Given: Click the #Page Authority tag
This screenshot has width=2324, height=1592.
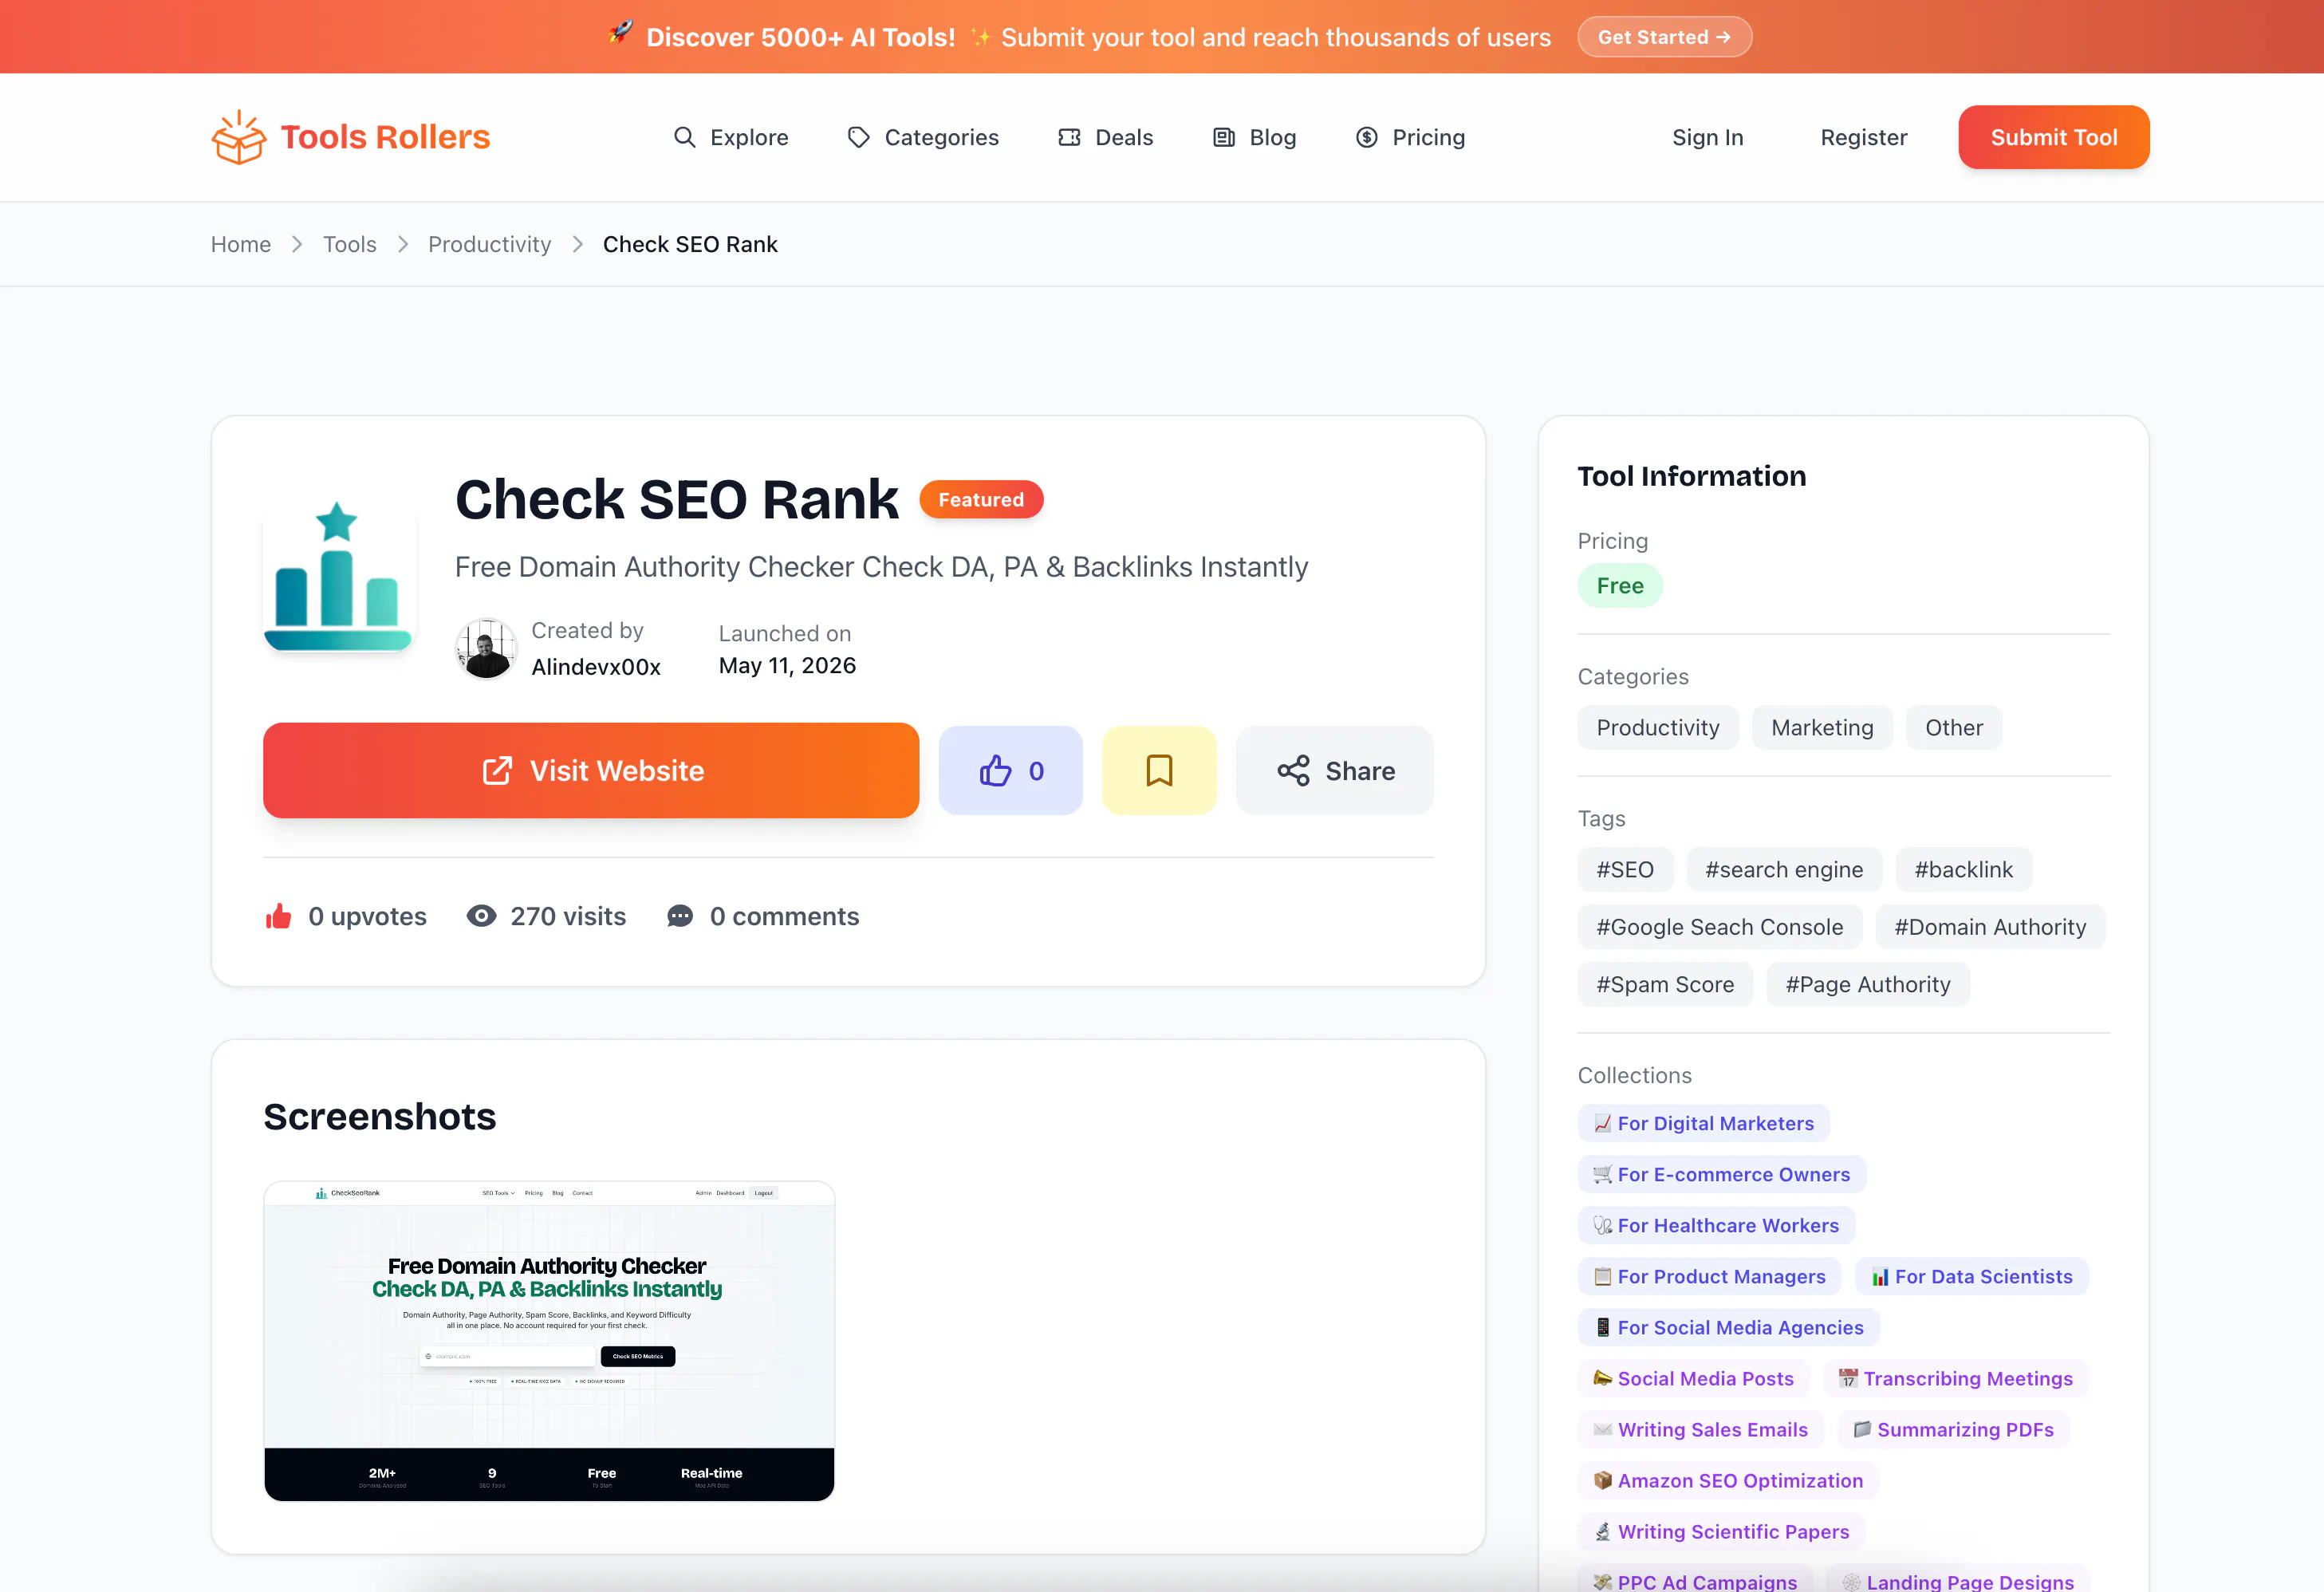Looking at the screenshot, I should coord(1867,984).
